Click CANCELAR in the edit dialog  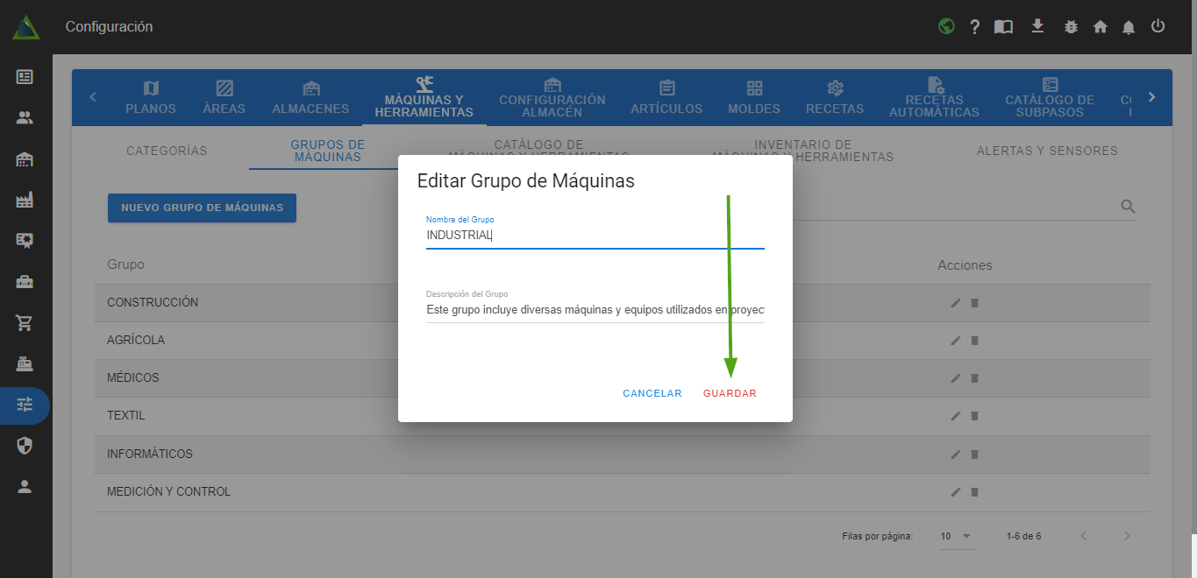[652, 393]
